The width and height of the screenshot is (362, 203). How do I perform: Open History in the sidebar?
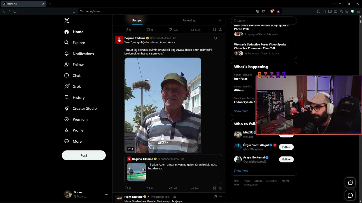[x=74, y=98]
